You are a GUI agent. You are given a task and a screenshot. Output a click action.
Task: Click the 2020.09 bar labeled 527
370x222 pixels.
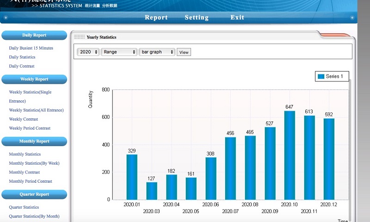pos(270,163)
